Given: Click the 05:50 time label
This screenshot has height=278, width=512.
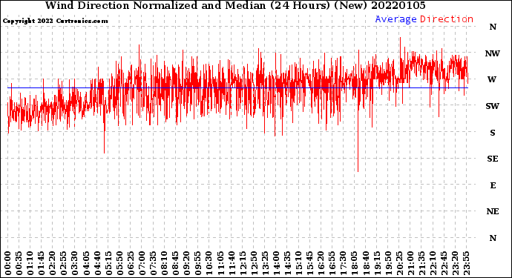Looking at the screenshot, I should pyautogui.click(x=119, y=263).
